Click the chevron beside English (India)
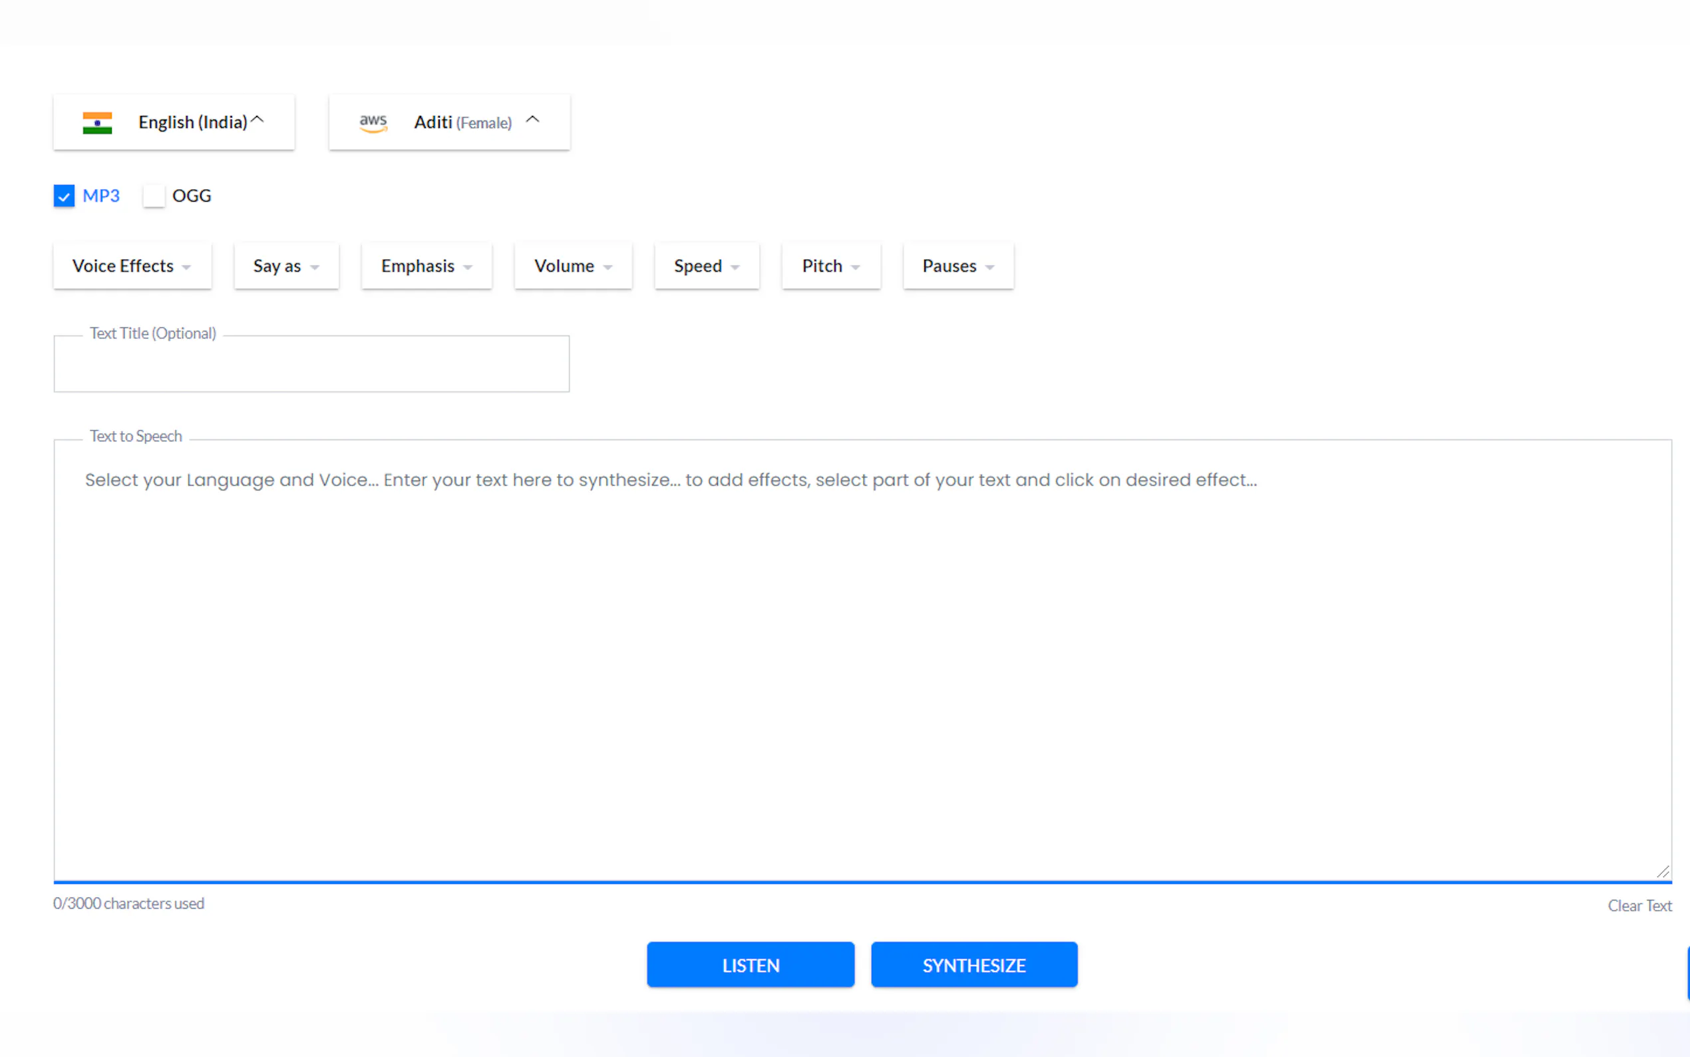Image resolution: width=1690 pixels, height=1057 pixels. 257,120
